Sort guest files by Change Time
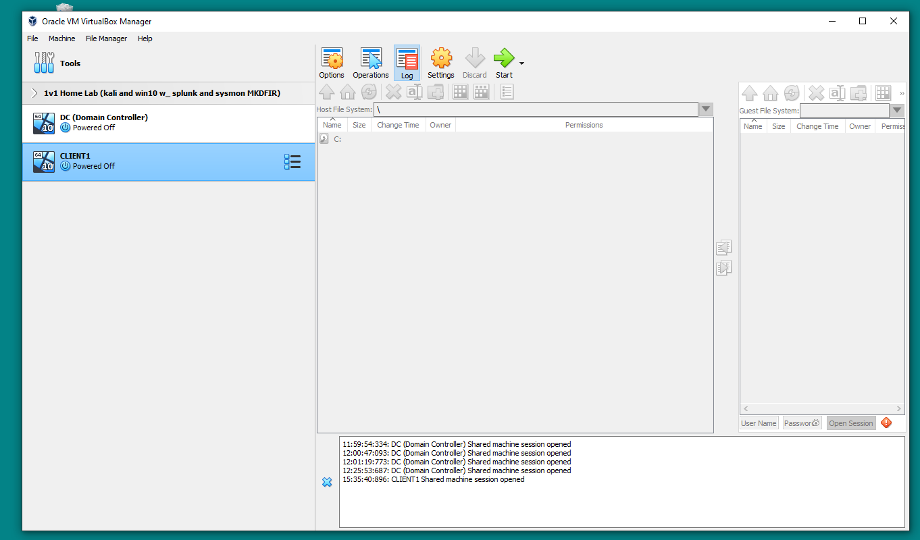 (817, 126)
